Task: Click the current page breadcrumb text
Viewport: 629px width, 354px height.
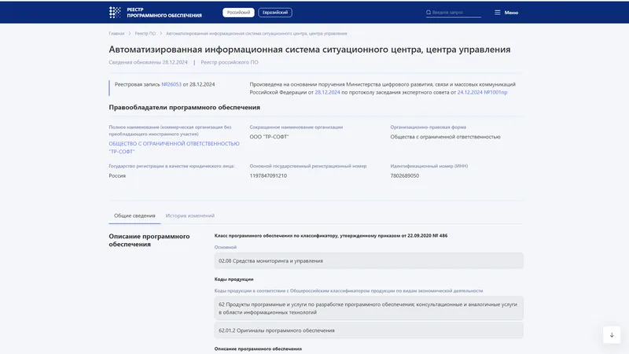Action: [x=256, y=33]
